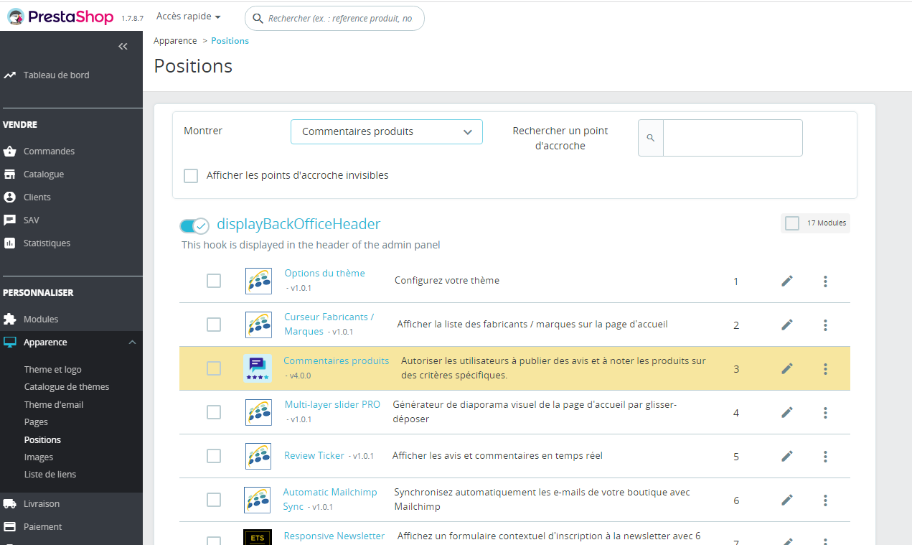
Task: Click the Modules puzzle icon in sidebar
Action: [x=10, y=320]
